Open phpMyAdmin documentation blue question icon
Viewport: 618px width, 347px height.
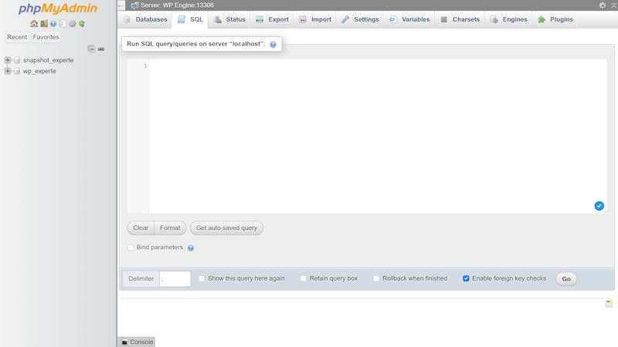53,24
